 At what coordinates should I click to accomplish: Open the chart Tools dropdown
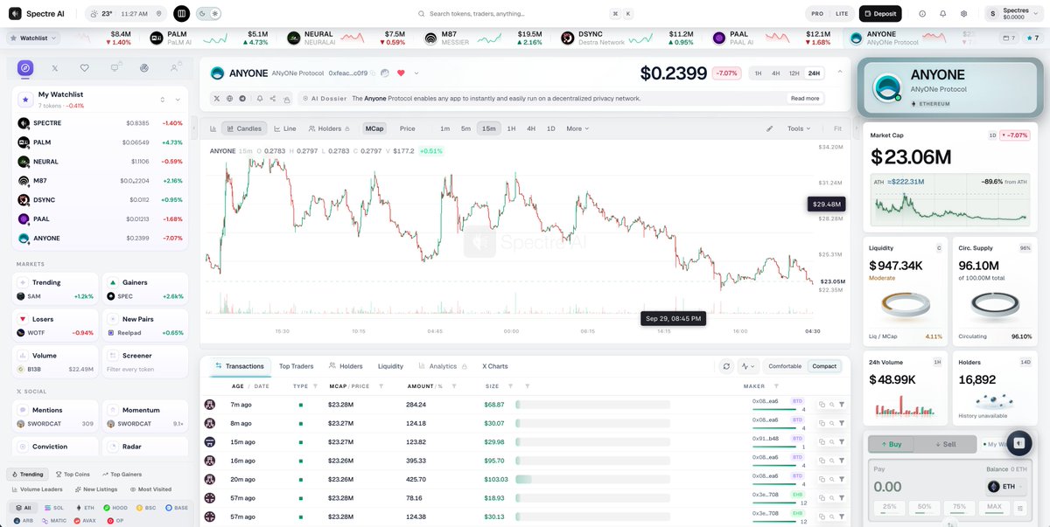click(799, 128)
